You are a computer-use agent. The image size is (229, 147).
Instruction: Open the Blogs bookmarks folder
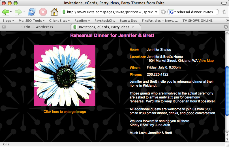click(8, 21)
